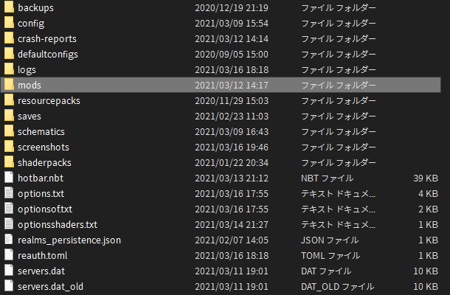Select the hotbar.nbt file icon
450x295 pixels.
pyautogui.click(x=9, y=178)
